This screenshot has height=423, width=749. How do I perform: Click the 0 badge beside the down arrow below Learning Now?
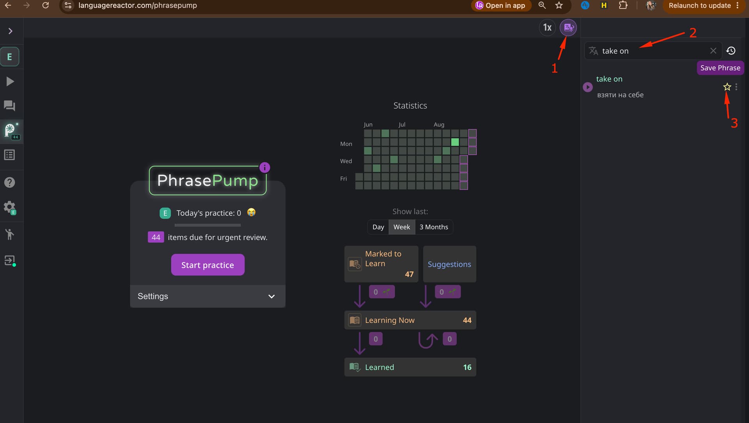(376, 339)
